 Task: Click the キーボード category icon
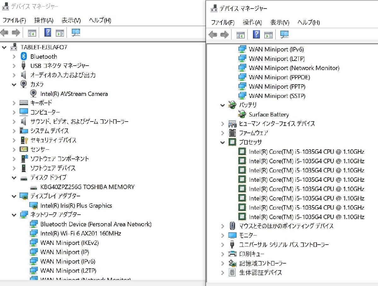(24, 103)
